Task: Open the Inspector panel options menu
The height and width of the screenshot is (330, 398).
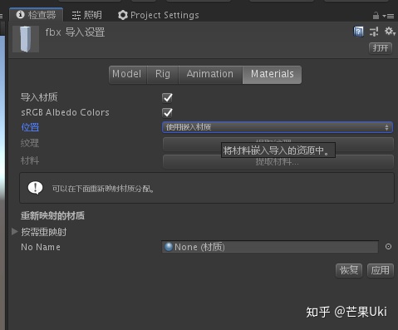Action: click(x=389, y=16)
